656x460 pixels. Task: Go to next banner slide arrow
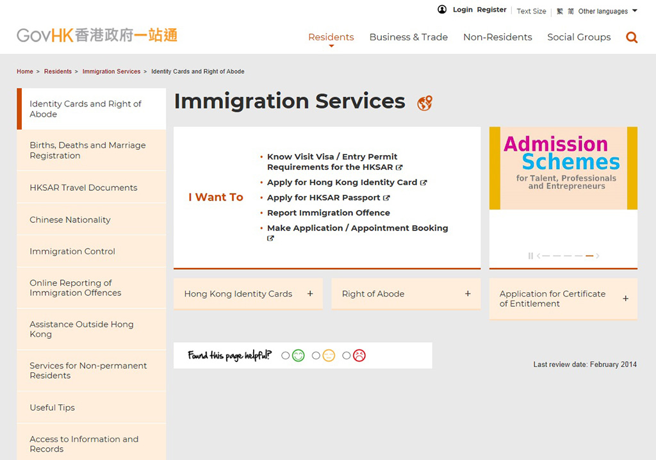(x=598, y=256)
